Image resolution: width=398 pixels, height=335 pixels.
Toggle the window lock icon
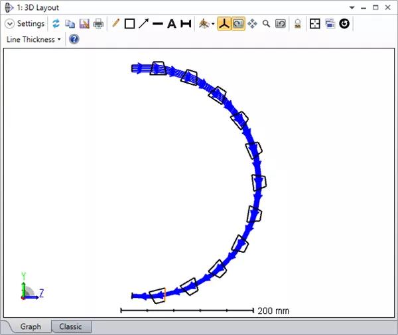(x=298, y=24)
